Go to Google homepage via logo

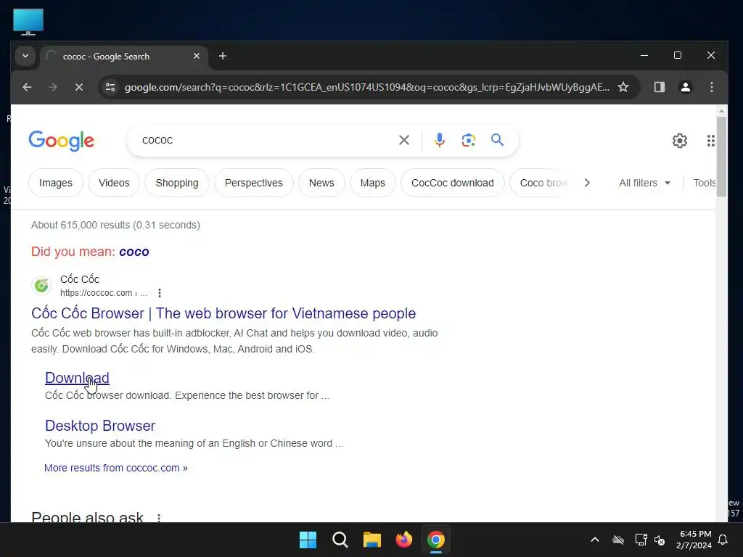[x=62, y=141]
